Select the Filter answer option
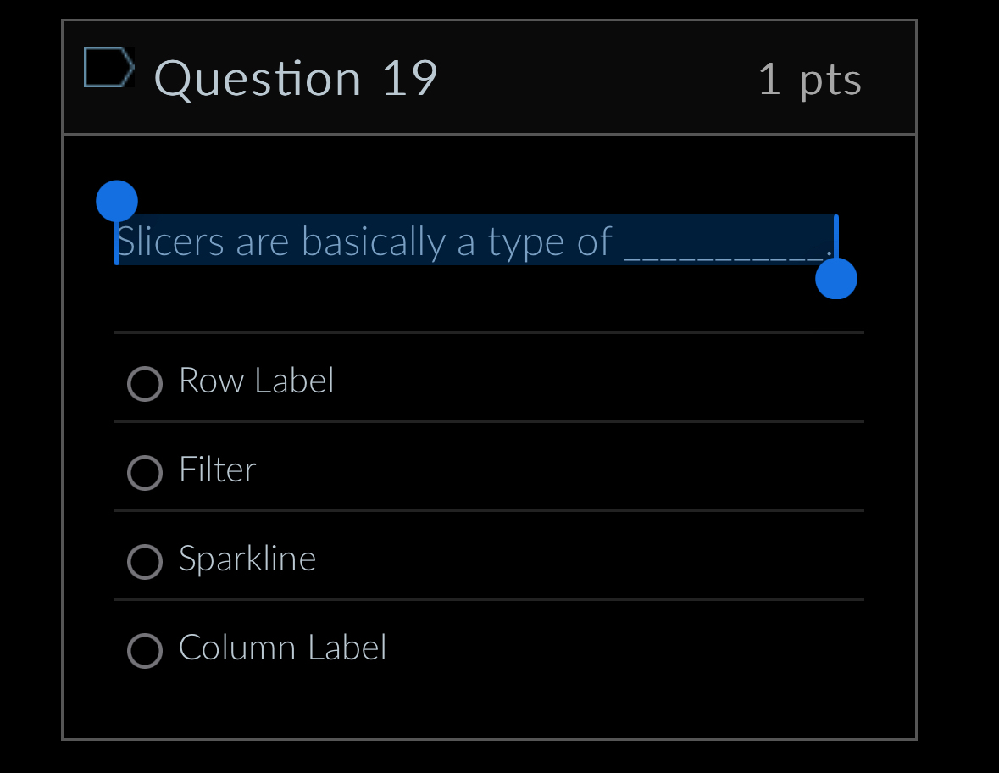This screenshot has height=773, width=999. [145, 473]
